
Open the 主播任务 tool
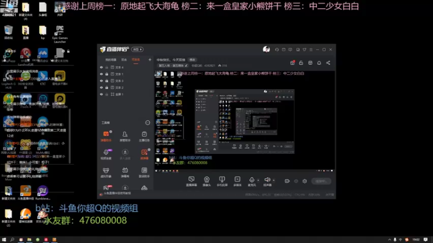[144, 136]
